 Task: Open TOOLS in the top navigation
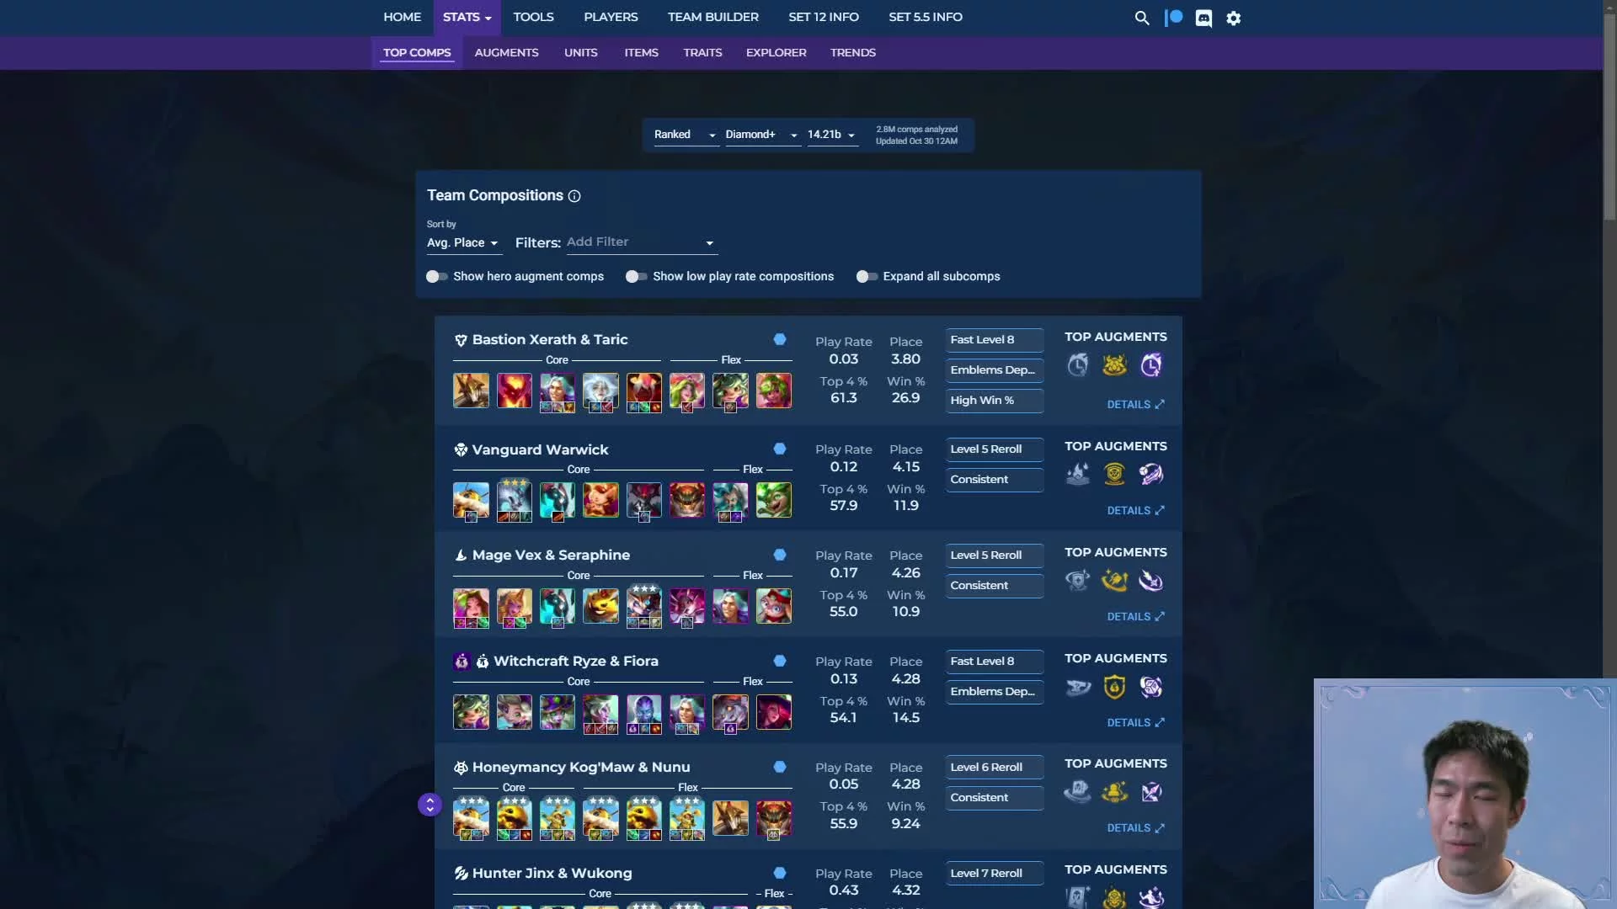click(x=533, y=18)
